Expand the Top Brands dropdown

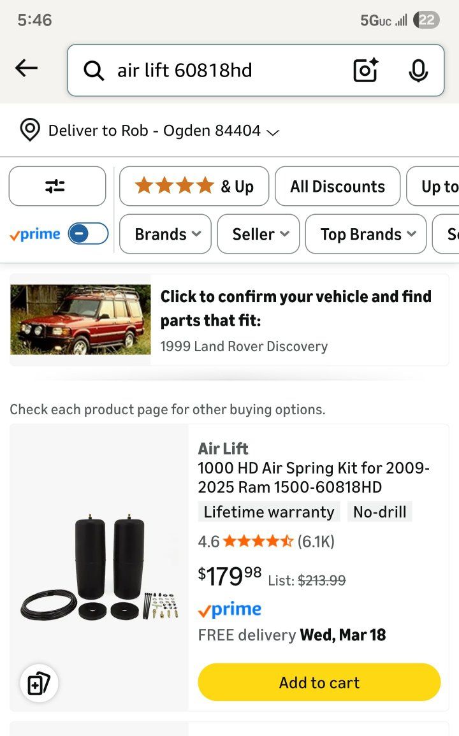(x=365, y=235)
